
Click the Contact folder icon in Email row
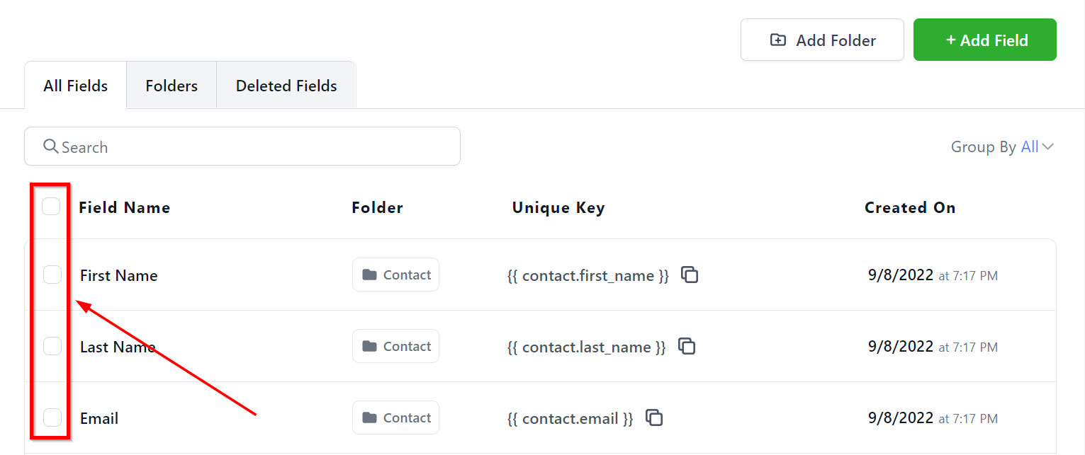click(369, 417)
